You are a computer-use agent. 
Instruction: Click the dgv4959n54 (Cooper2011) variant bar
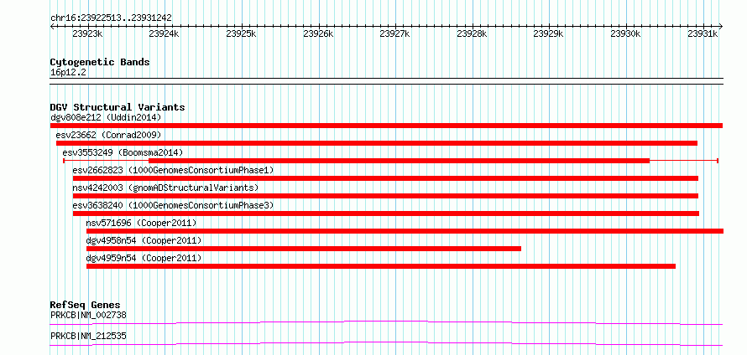pyautogui.click(x=381, y=266)
